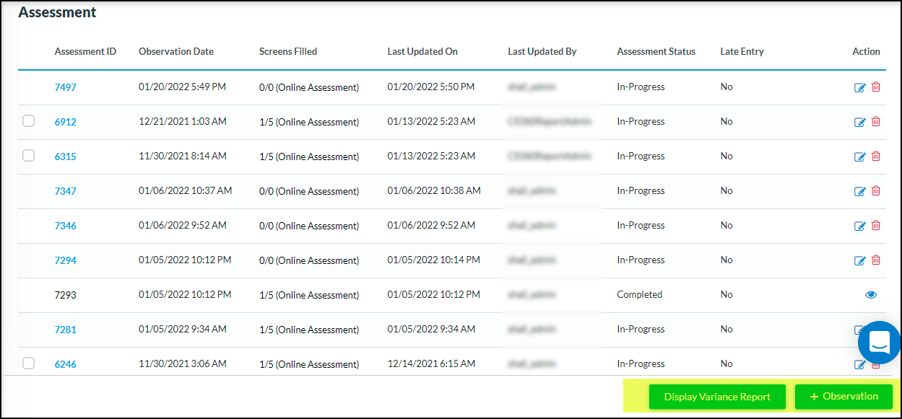Open assessment ID 6246 link
Viewport: 902px width, 419px height.
pos(65,364)
